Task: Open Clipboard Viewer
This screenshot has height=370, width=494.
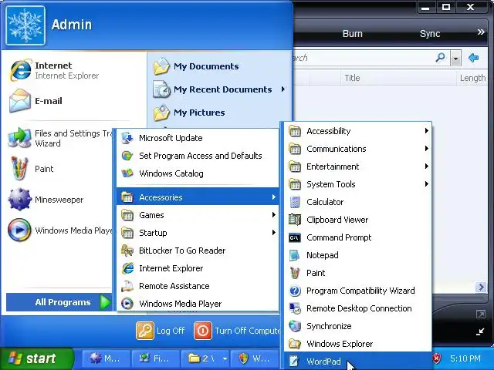Action: point(357,220)
